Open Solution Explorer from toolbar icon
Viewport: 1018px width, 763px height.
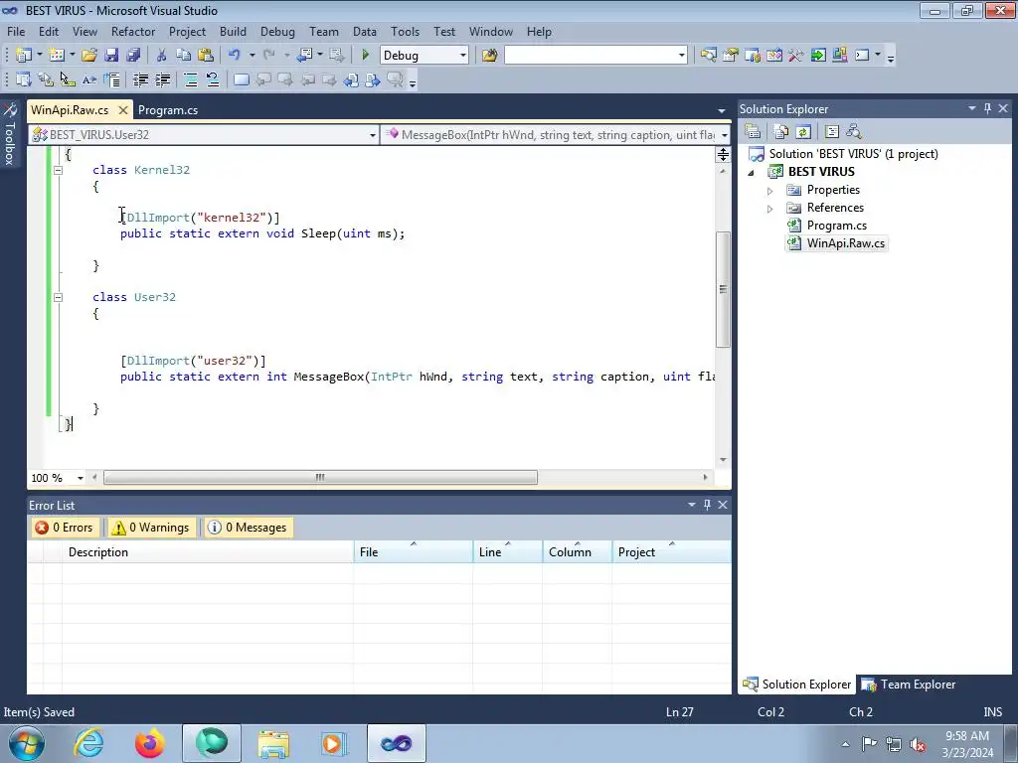(x=708, y=56)
